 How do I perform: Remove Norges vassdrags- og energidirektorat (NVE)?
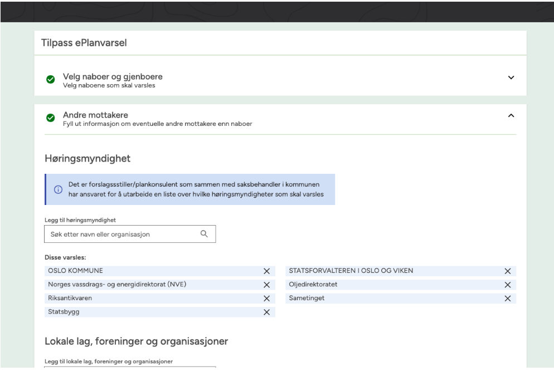pos(266,285)
